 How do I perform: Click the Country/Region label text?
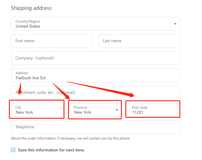[x=28, y=21]
